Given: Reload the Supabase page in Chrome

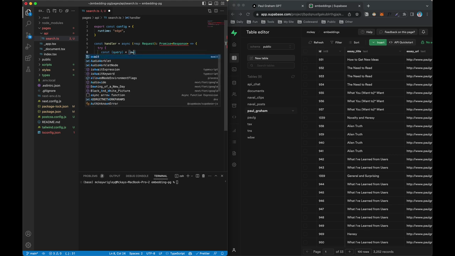Looking at the screenshot, I should (248, 14).
